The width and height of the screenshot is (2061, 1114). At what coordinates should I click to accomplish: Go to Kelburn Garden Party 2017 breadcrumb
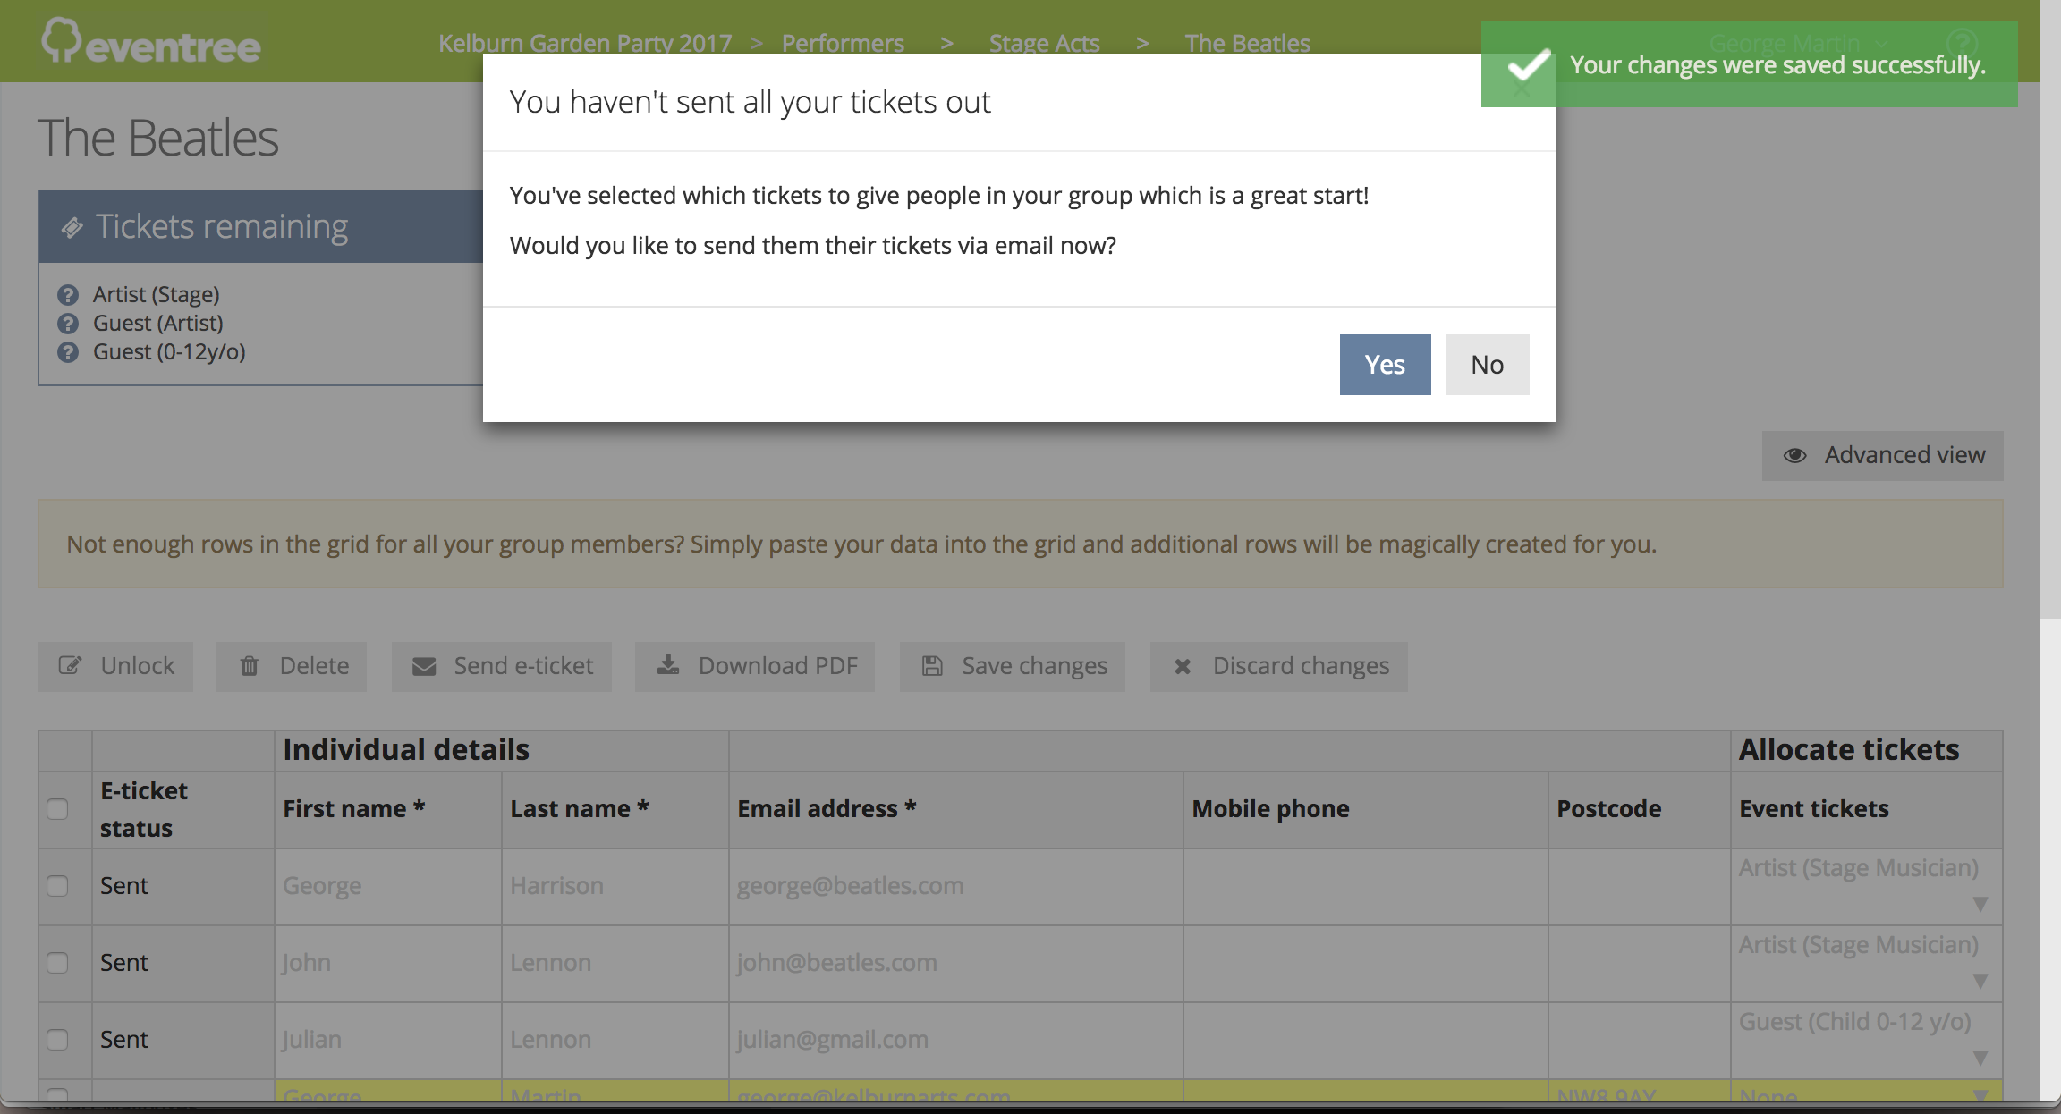(585, 43)
